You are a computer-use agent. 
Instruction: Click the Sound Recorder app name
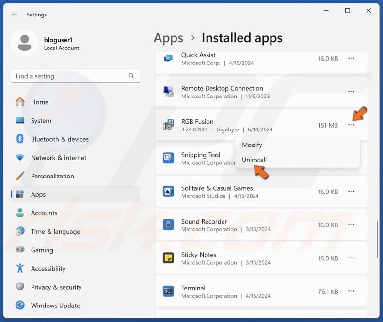point(204,221)
